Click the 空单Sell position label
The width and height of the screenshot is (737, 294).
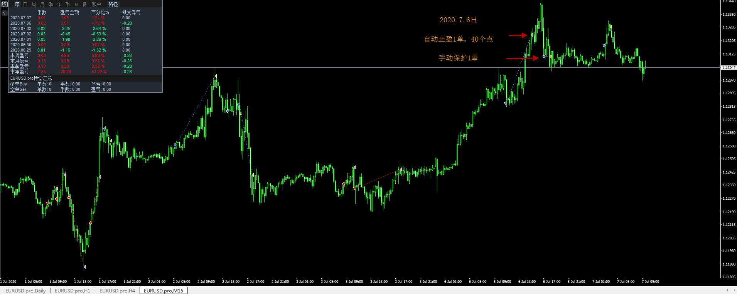point(18,89)
